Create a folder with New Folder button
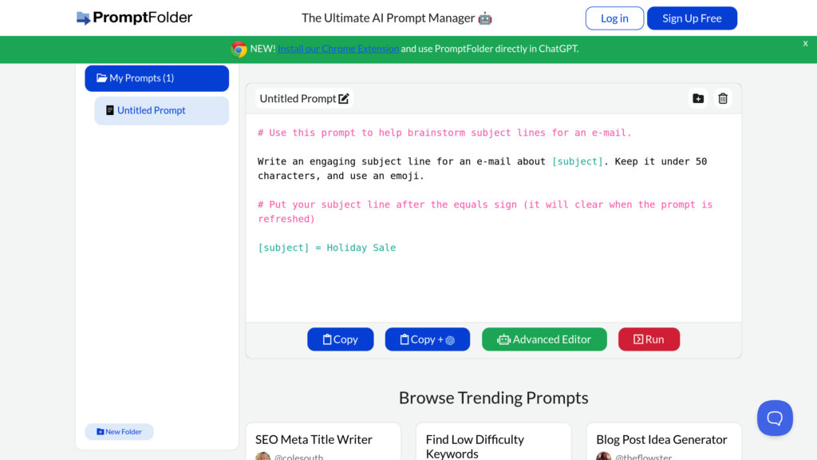 point(119,432)
